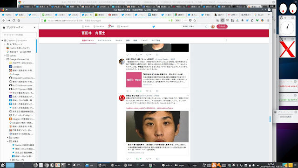Image resolution: width=298 pixels, height=168 pixels.
Task: Open the KDE application launcher
Action: click(x=3, y=165)
